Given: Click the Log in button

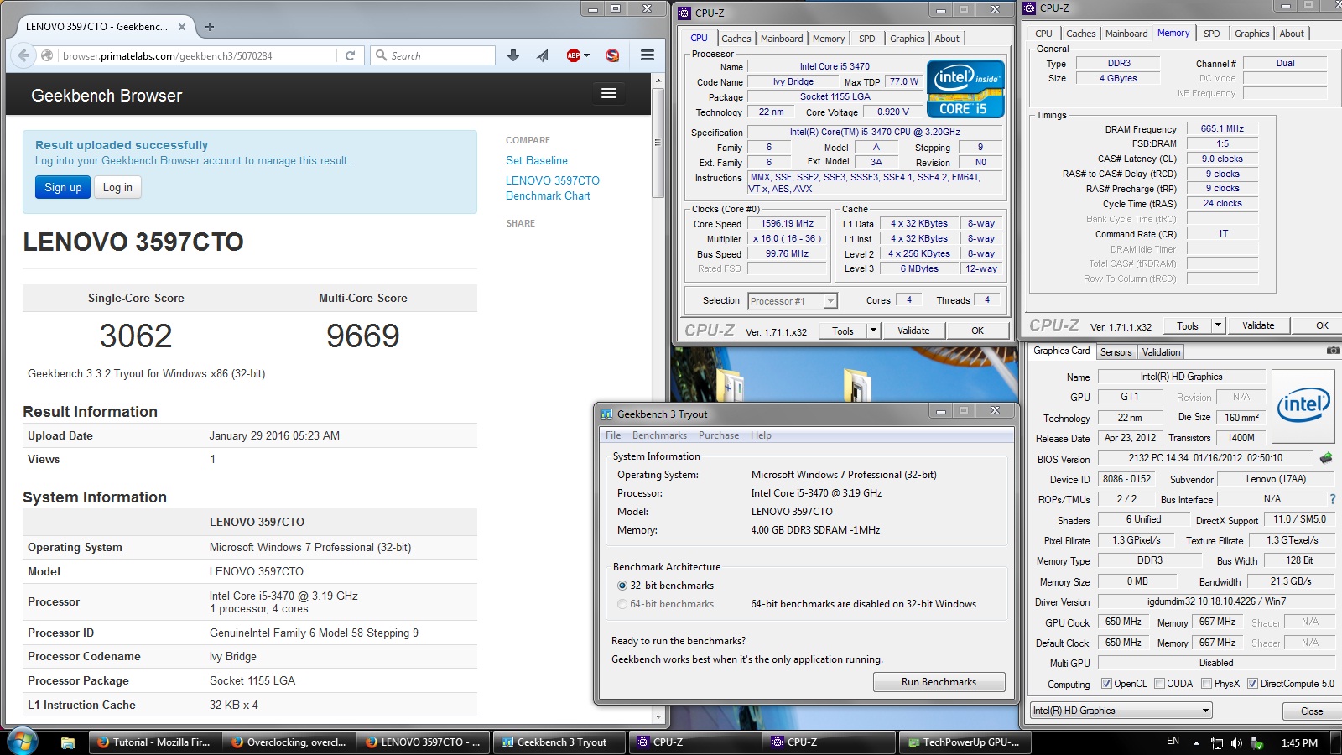Looking at the screenshot, I should [x=117, y=187].
